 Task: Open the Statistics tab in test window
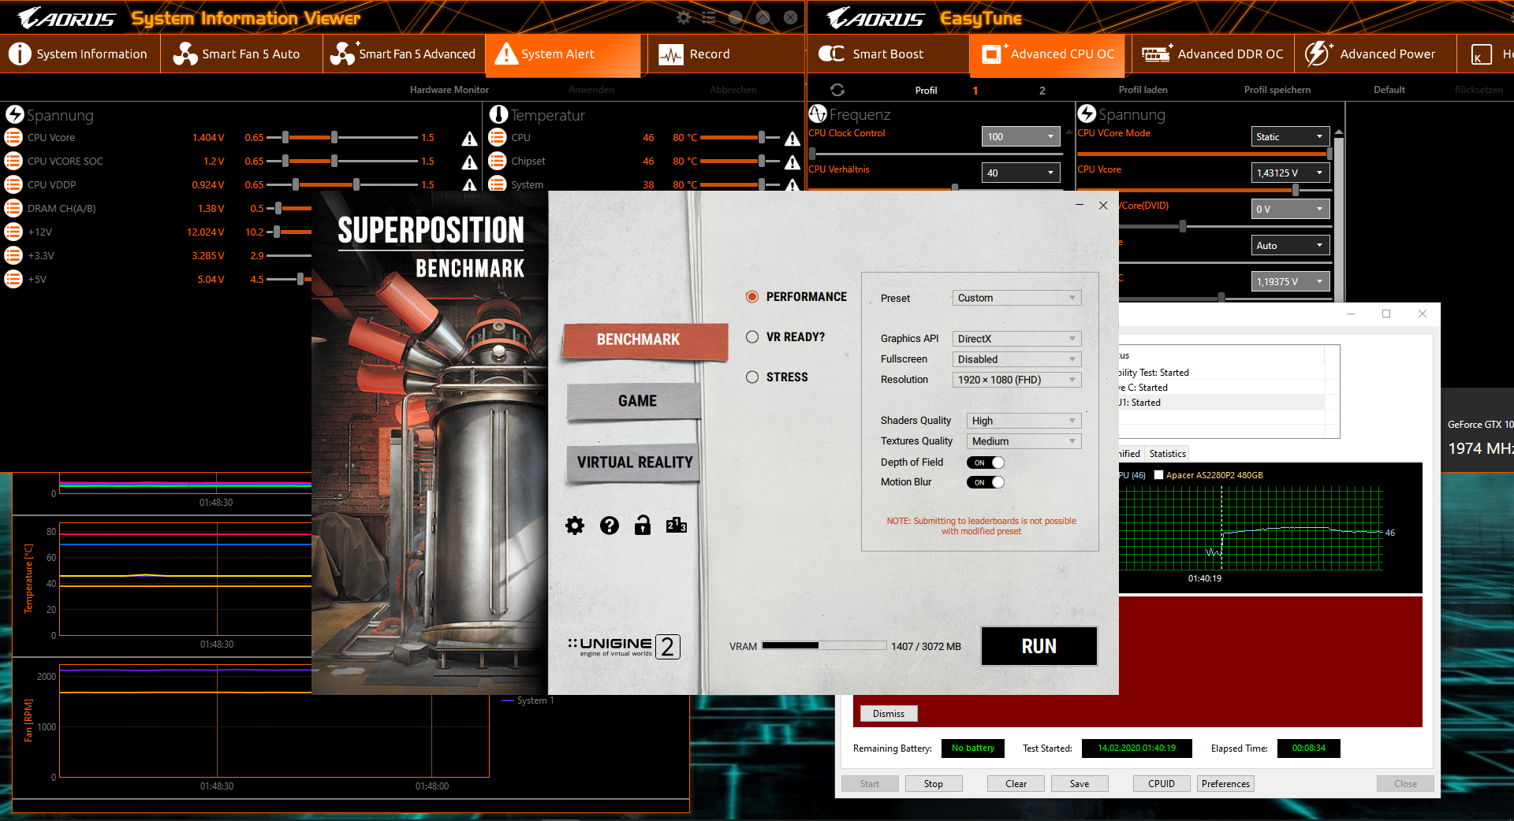point(1167,453)
